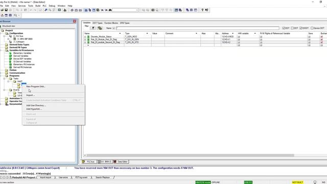Expand the Discrete_Module_Status variable row
This screenshot has width=327, height=184.
tap(85, 37)
